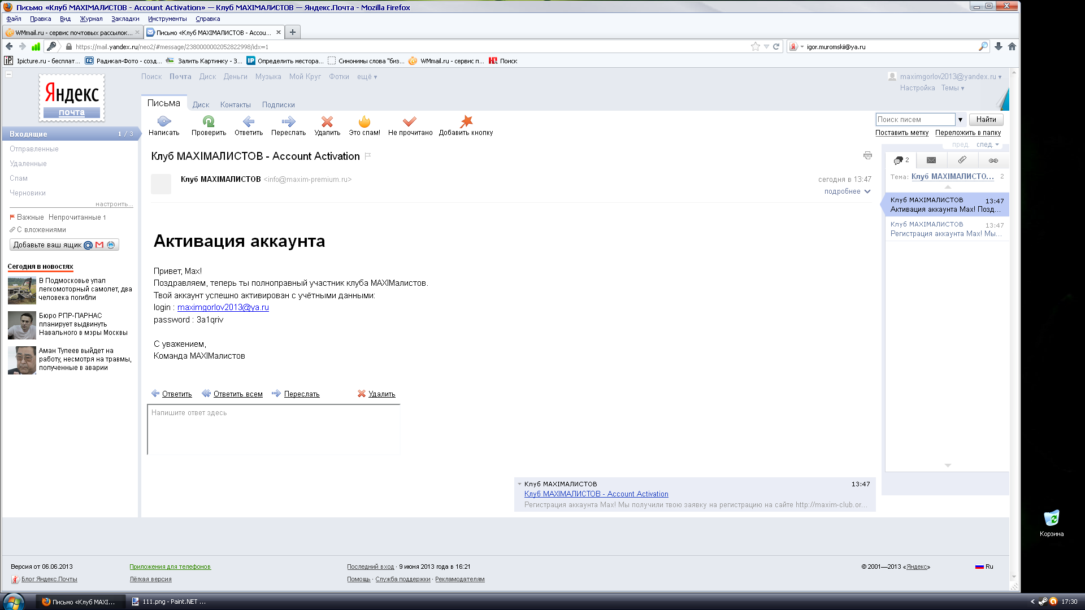Open the envelope tab in side panel
The image size is (1085, 610).
click(x=931, y=160)
